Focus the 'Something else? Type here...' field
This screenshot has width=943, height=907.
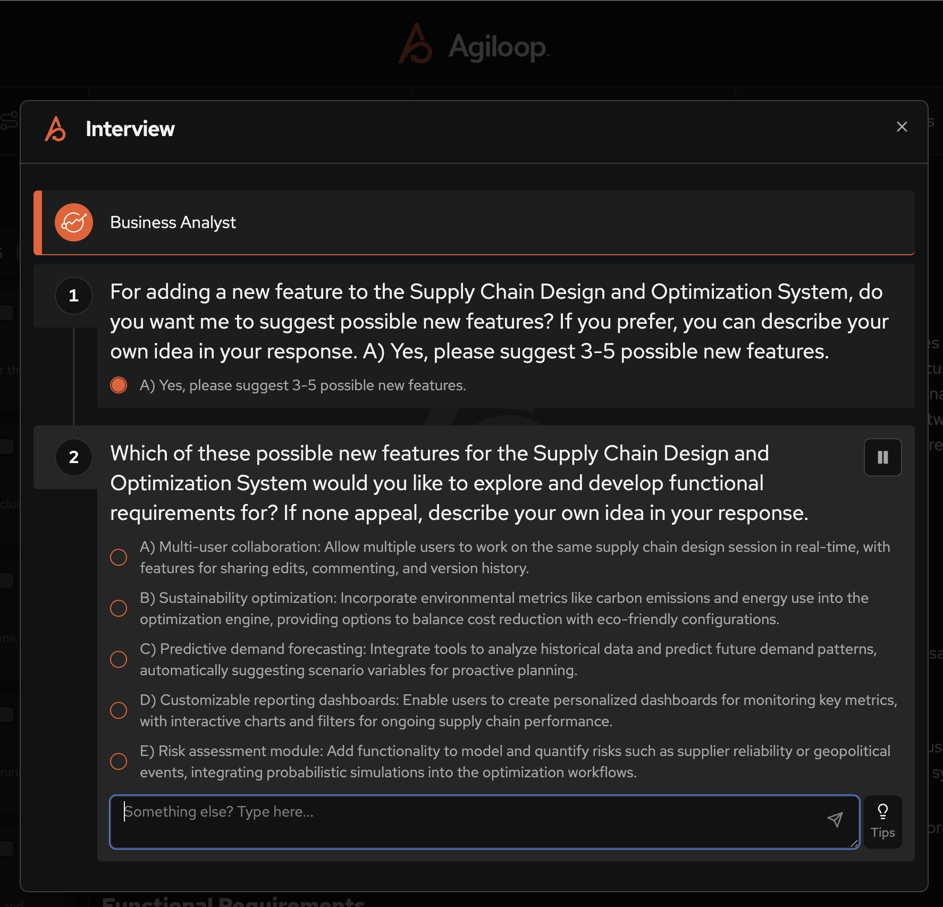coord(484,821)
